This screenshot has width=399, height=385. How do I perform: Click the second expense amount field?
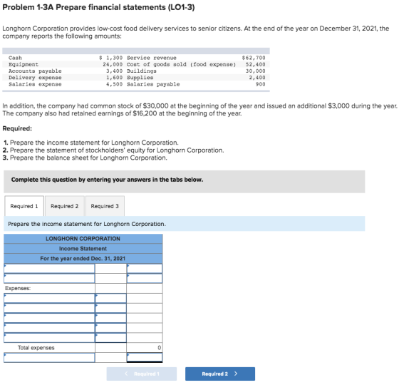pos(110,308)
